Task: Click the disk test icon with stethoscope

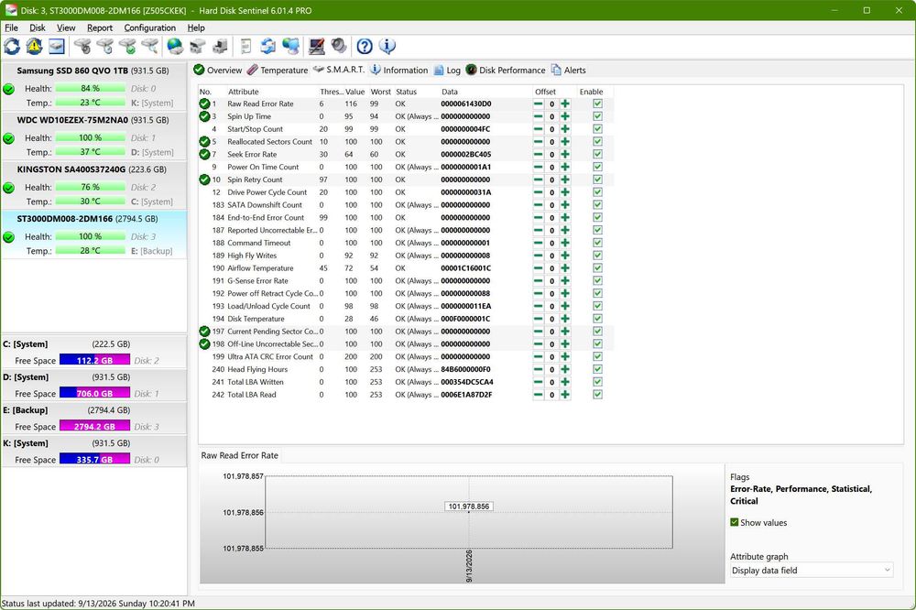Action: point(82,46)
